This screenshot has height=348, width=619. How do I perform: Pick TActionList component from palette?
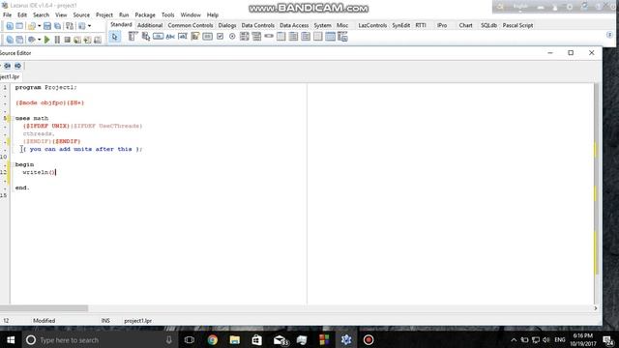click(x=342, y=37)
